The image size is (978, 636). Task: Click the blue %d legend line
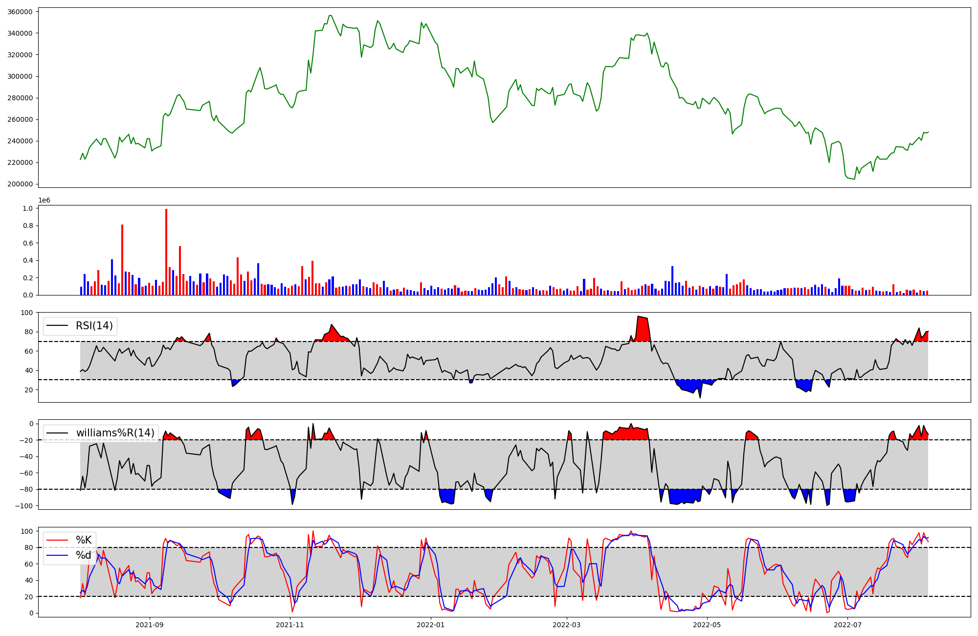point(58,555)
